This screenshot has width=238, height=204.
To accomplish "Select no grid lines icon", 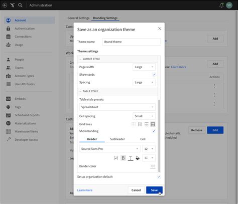I will click(134, 124).
